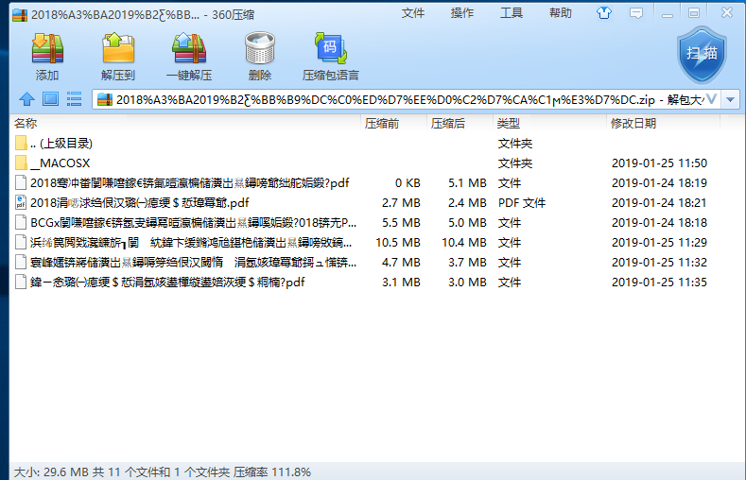
Task: Click the 10.4 MB compressed size cell
Action: 464,243
